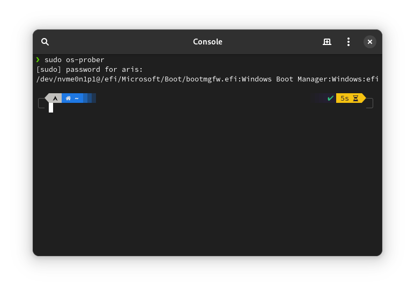Click the blue gradient prompt segment tail
This screenshot has height=292, width=415.
point(89,98)
